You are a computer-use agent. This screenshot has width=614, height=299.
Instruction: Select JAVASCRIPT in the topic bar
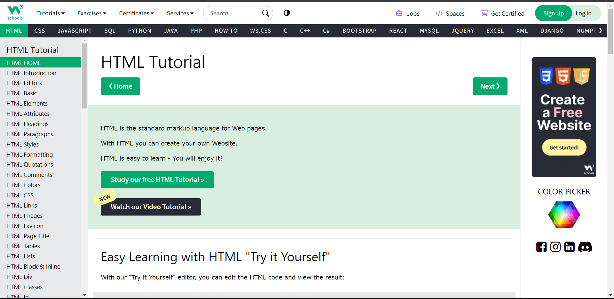pyautogui.click(x=75, y=31)
